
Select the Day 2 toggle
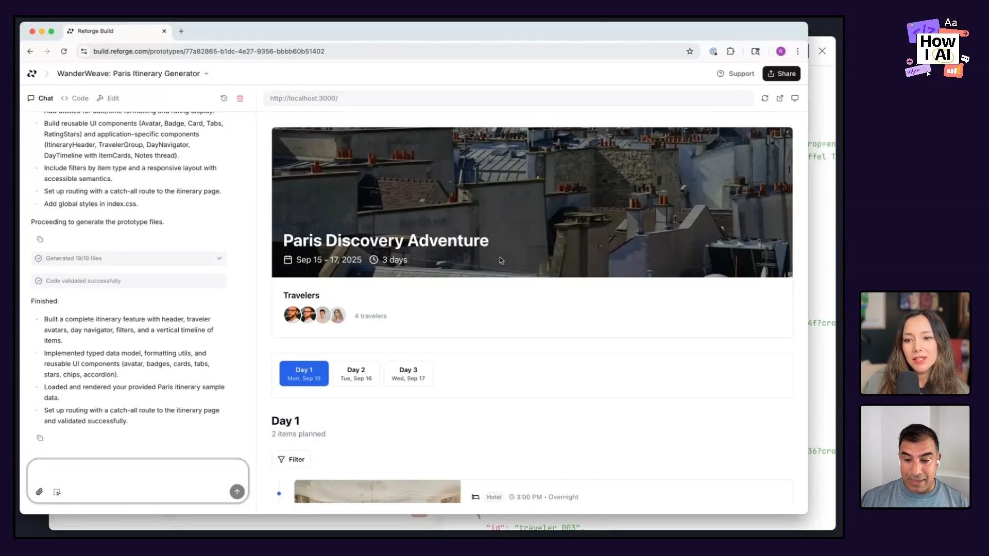[356, 374]
